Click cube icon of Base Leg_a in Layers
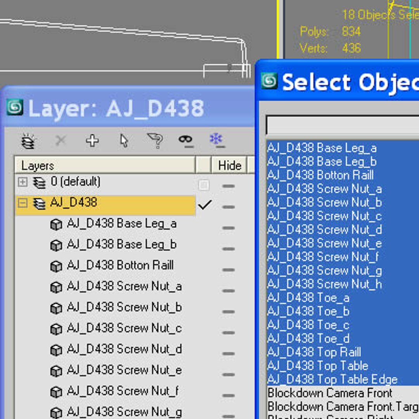This screenshot has width=419, height=419. click(x=56, y=225)
